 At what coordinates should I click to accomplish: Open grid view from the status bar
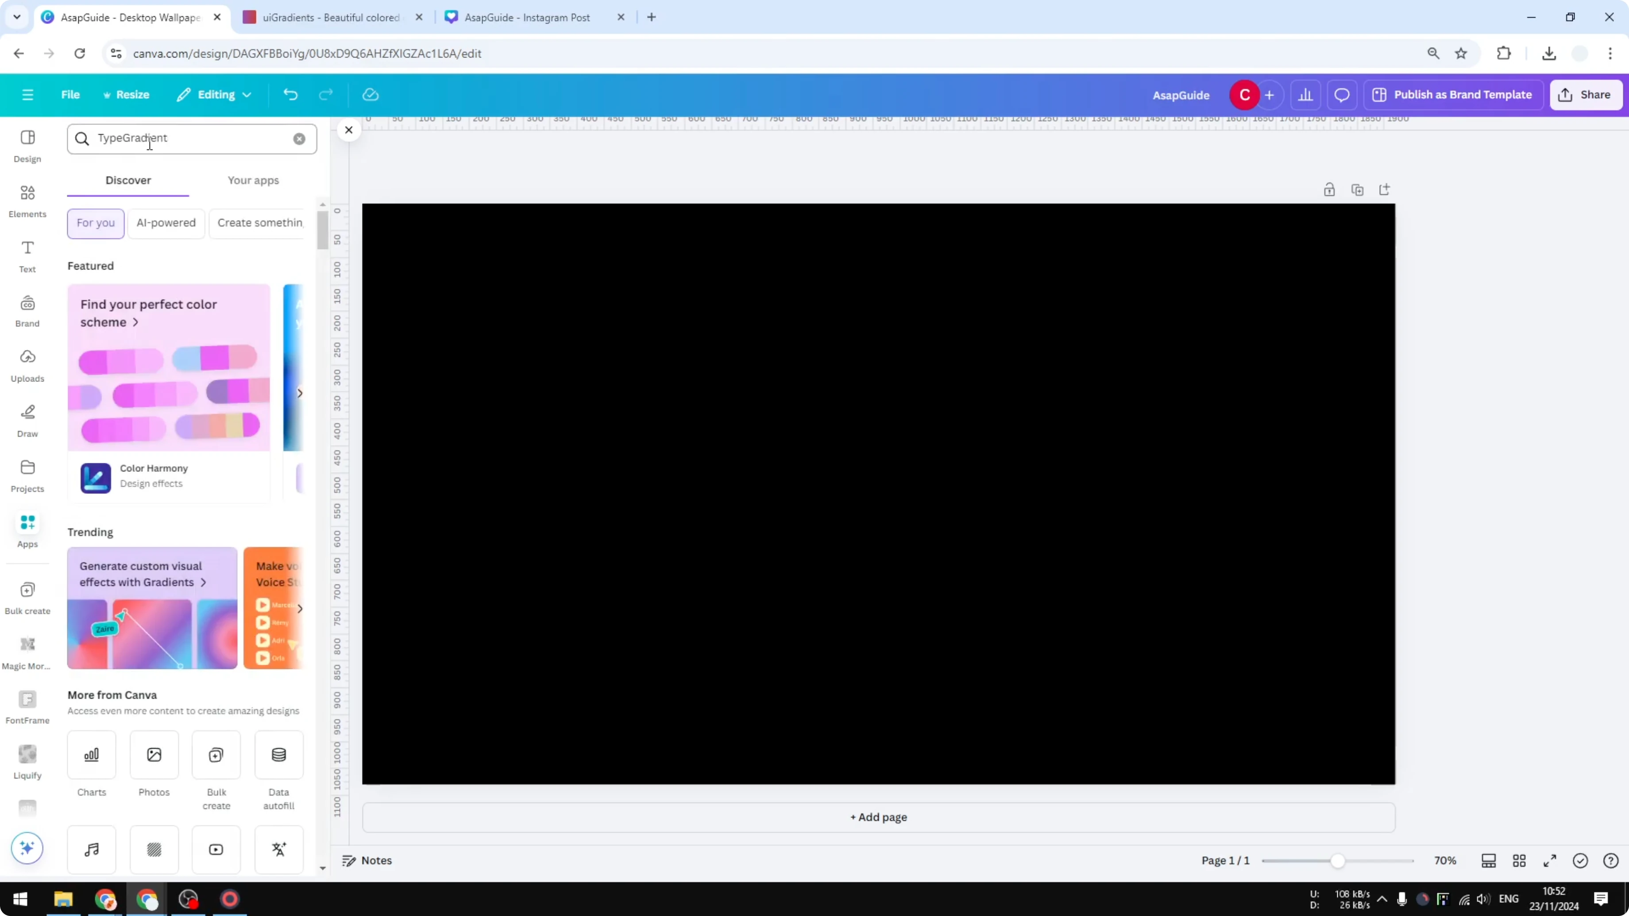point(1520,860)
